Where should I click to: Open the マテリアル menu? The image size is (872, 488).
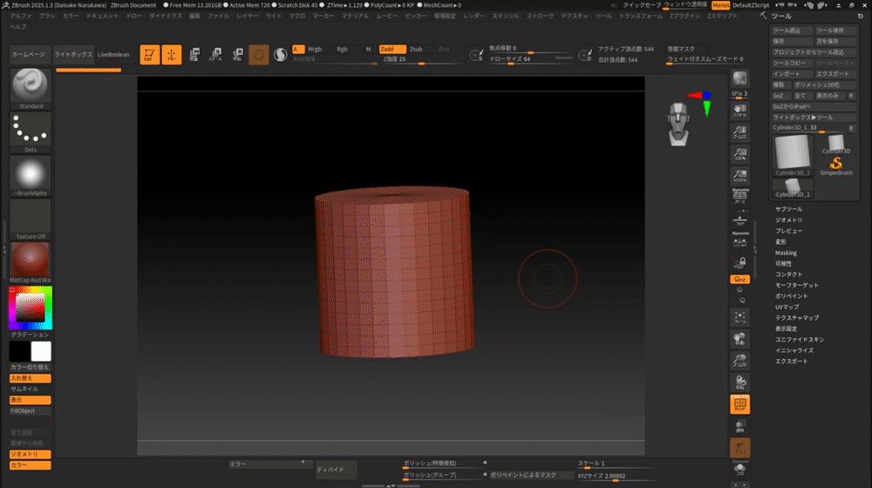[355, 17]
